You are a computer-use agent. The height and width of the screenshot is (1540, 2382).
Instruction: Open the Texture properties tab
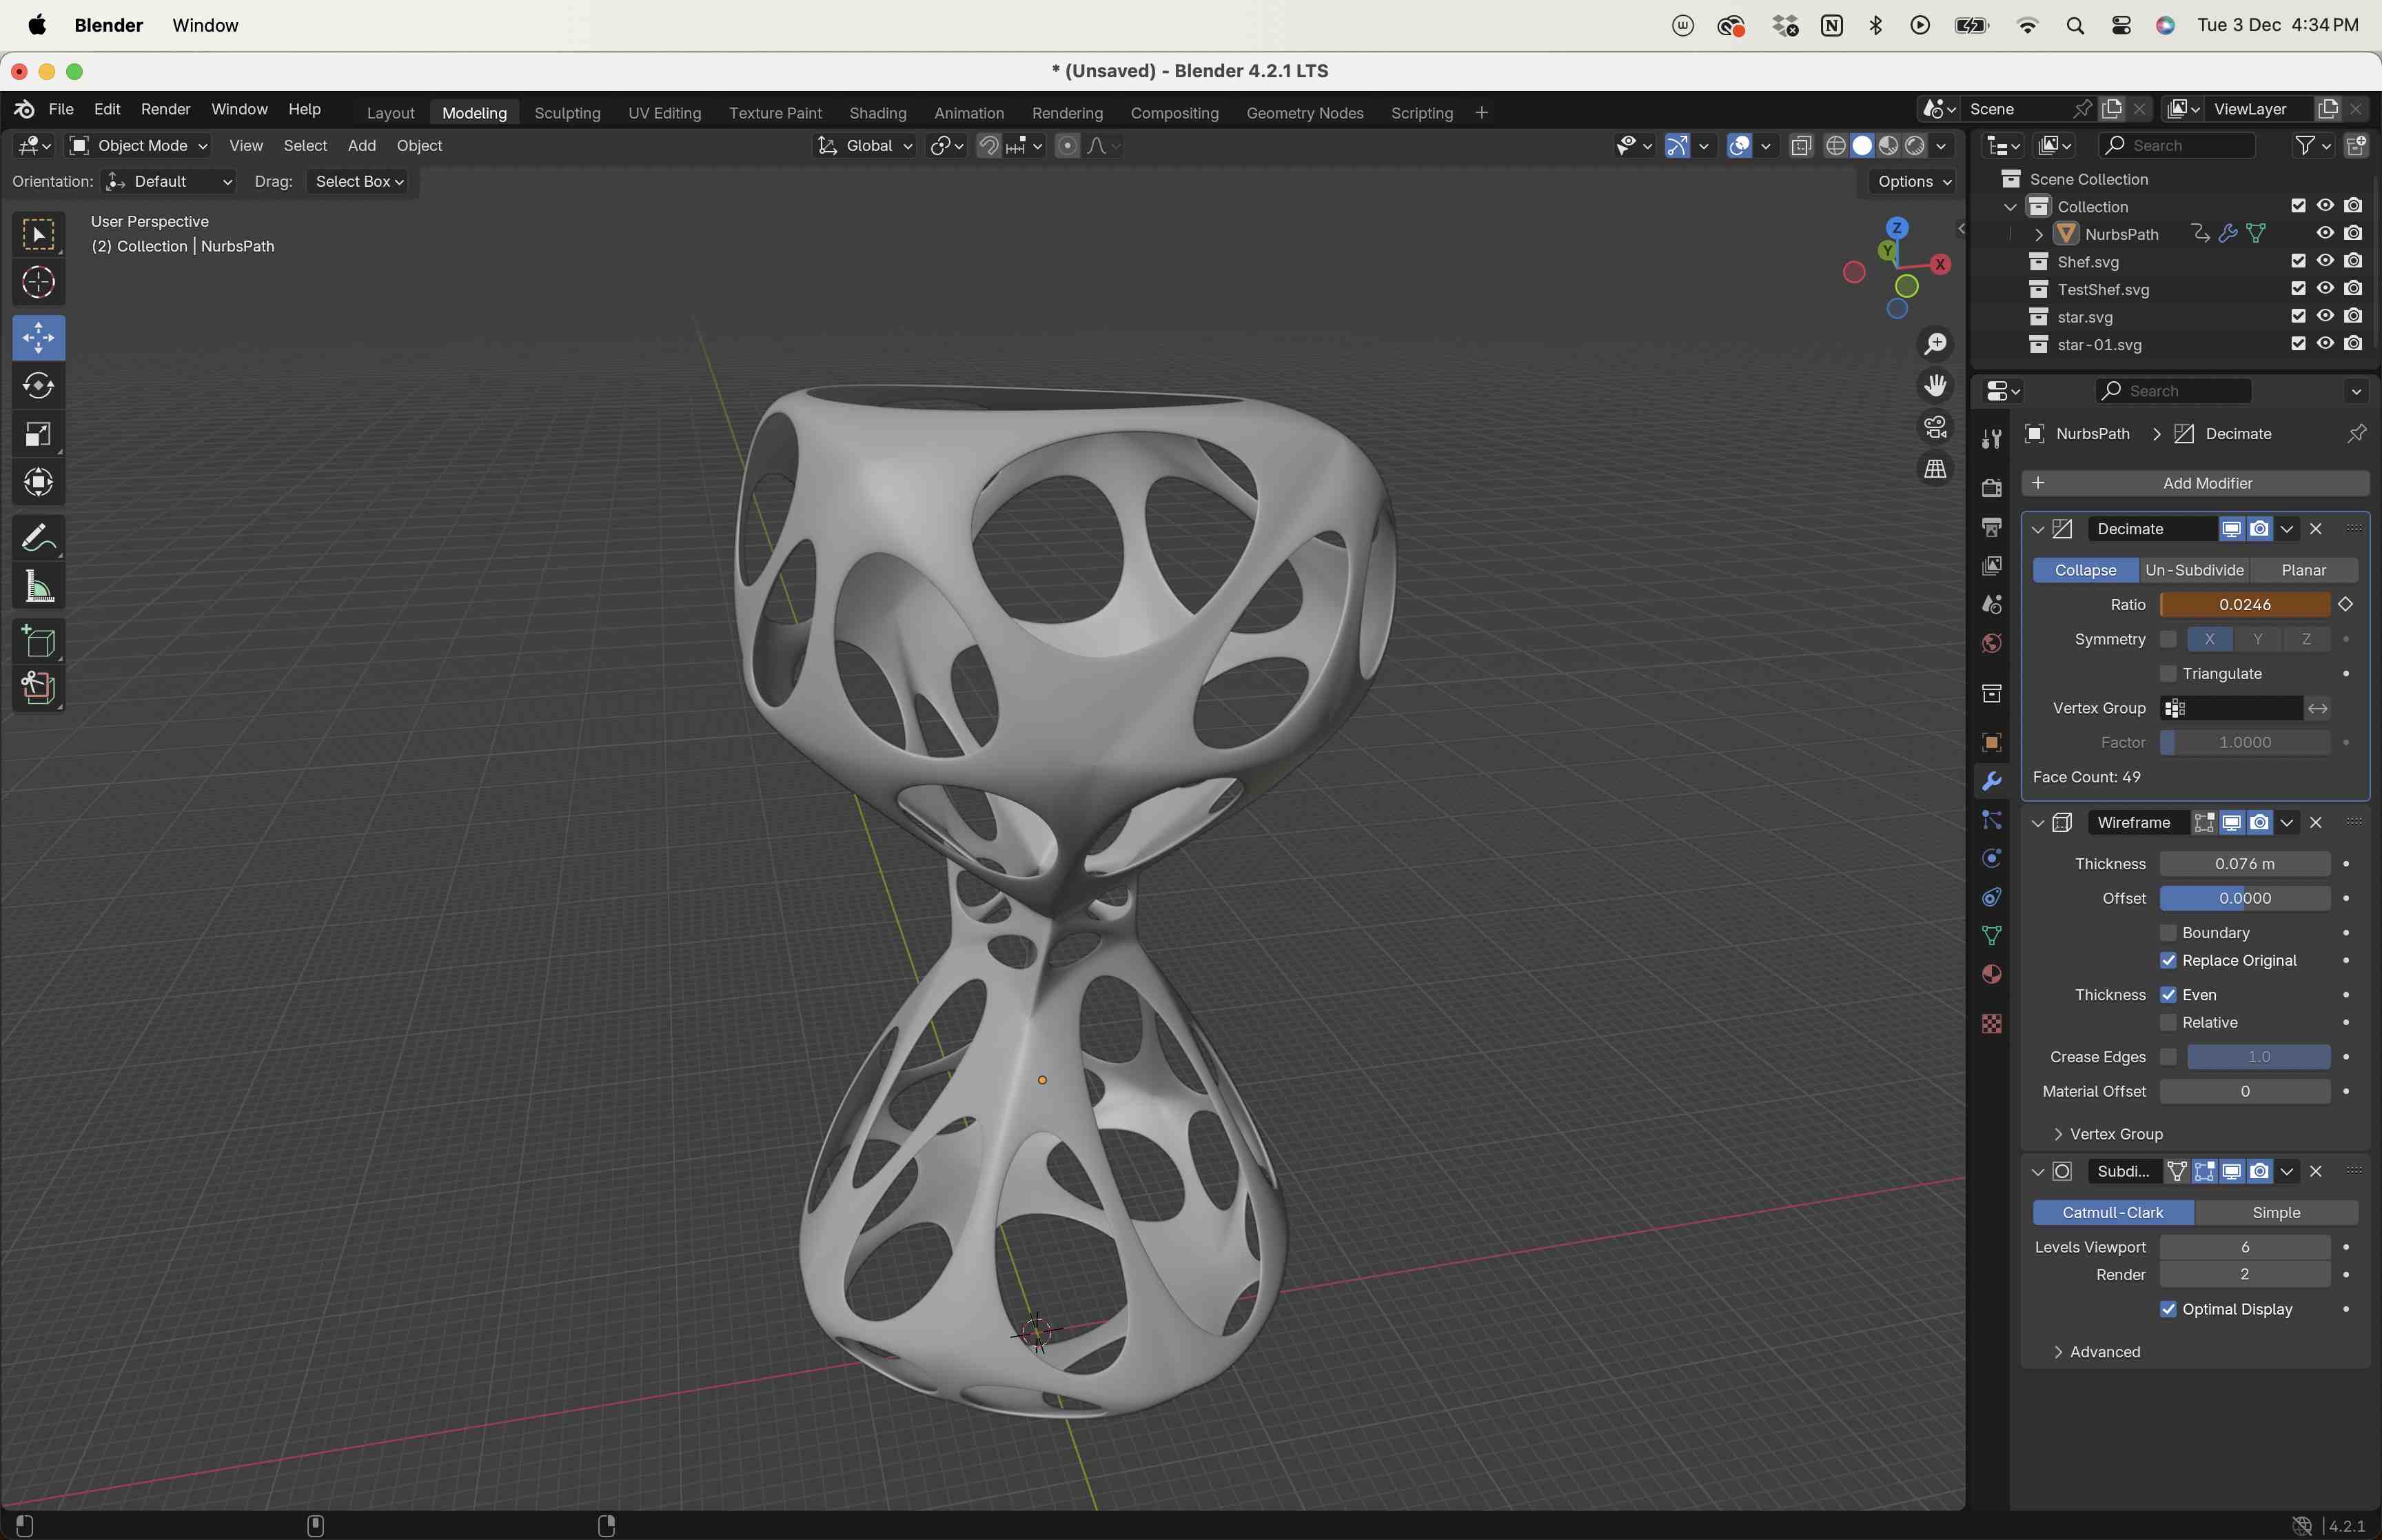click(x=1991, y=1024)
